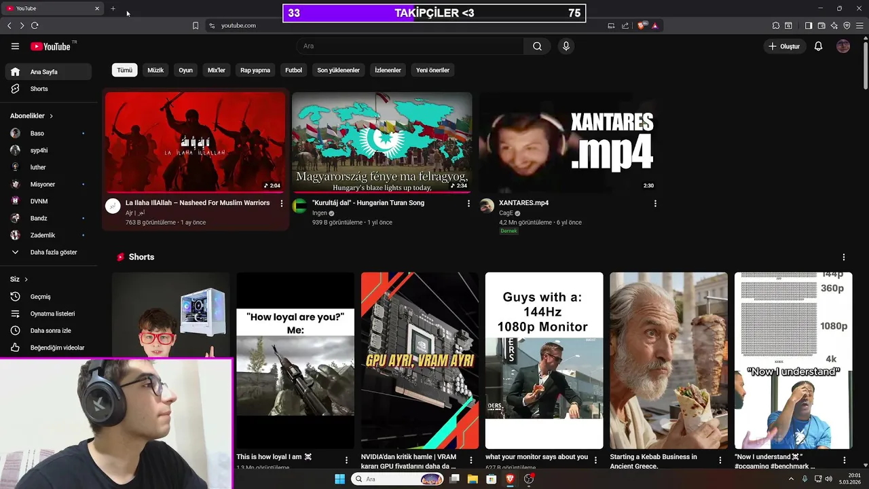Open the Brave main menu icon

pyautogui.click(x=859, y=26)
